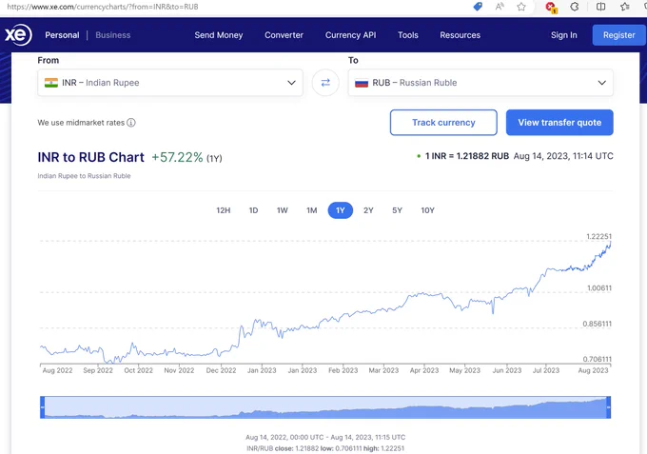Select the 1W chart range

point(283,210)
